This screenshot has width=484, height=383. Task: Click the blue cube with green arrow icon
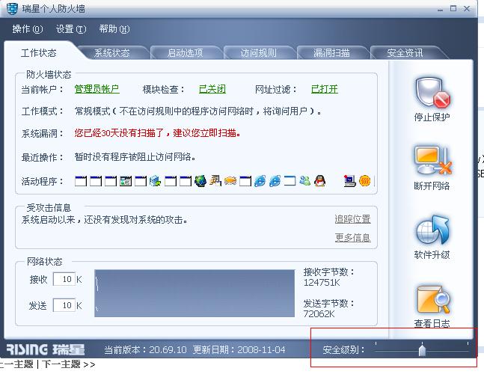coord(155,181)
